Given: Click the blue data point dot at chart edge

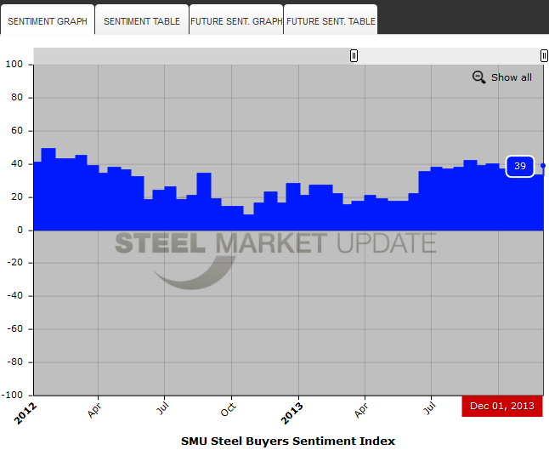Looking at the screenshot, I should coord(543,166).
